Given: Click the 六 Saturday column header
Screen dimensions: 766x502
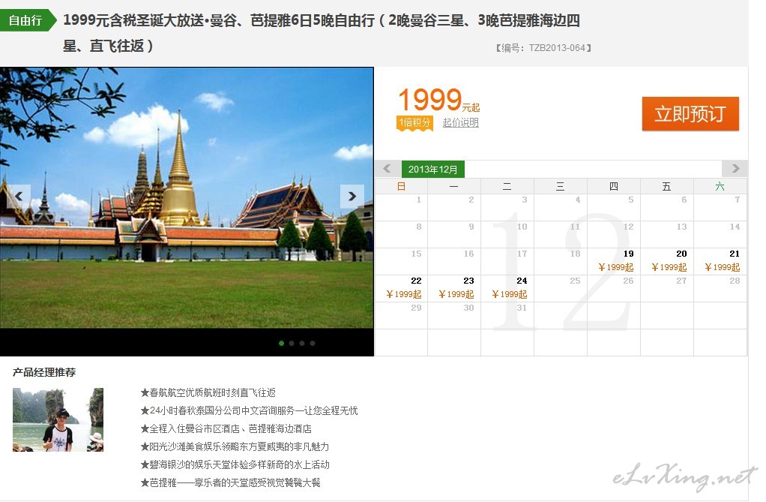Looking at the screenshot, I should [x=720, y=186].
